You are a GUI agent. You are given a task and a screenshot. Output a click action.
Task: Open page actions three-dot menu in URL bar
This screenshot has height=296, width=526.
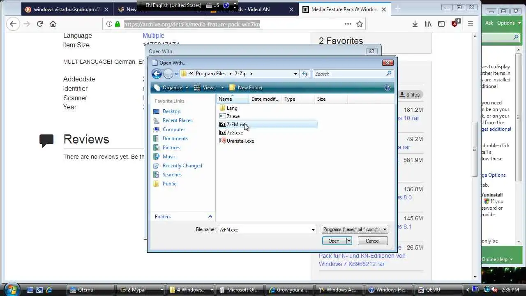coord(348,24)
